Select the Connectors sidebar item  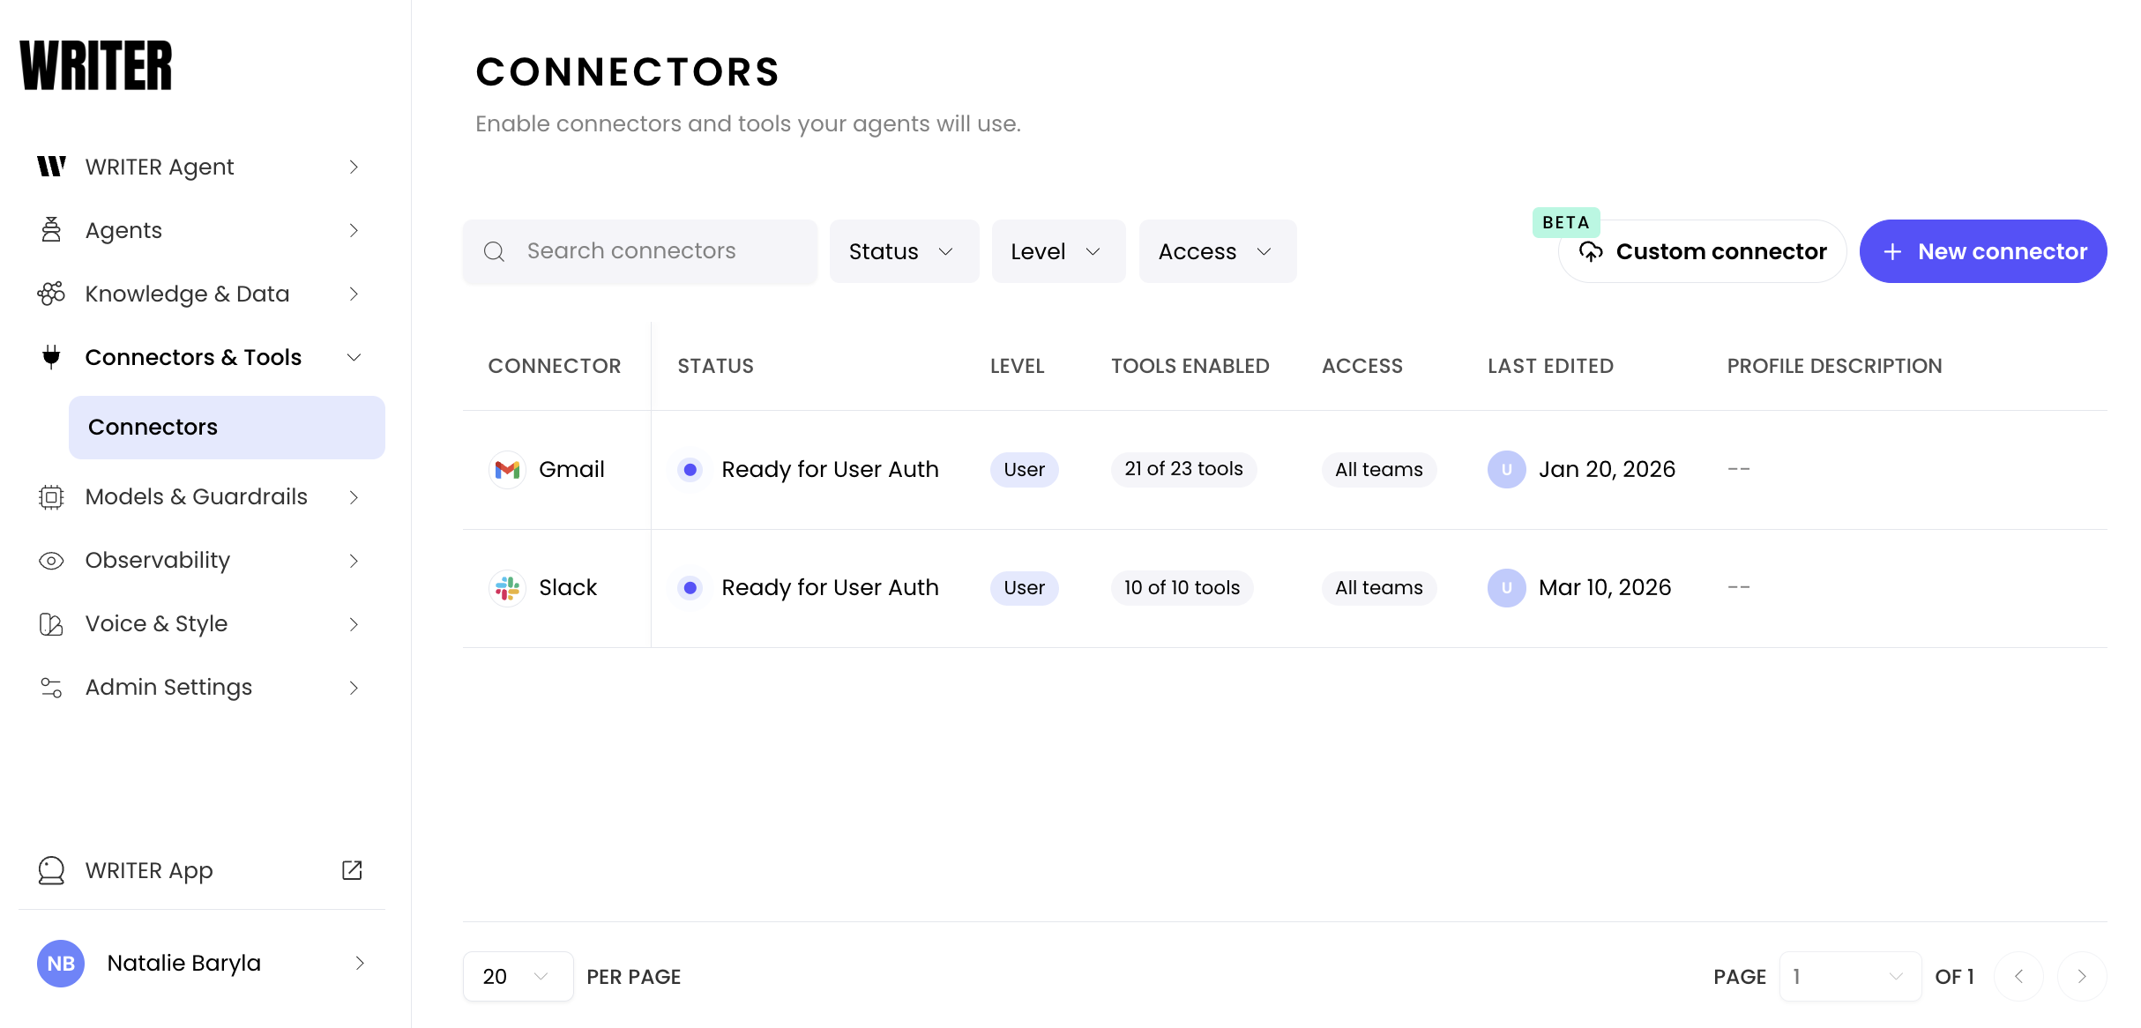pos(227,428)
